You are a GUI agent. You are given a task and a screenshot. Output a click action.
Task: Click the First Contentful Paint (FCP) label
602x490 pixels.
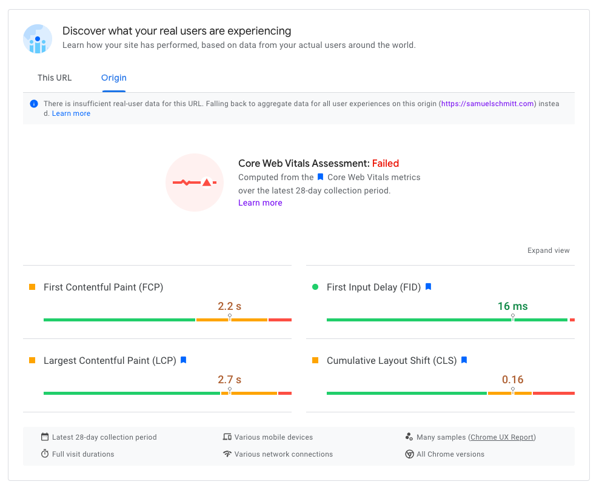coord(103,287)
